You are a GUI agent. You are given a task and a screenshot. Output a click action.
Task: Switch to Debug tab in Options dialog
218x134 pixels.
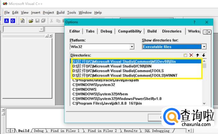coord(106,31)
